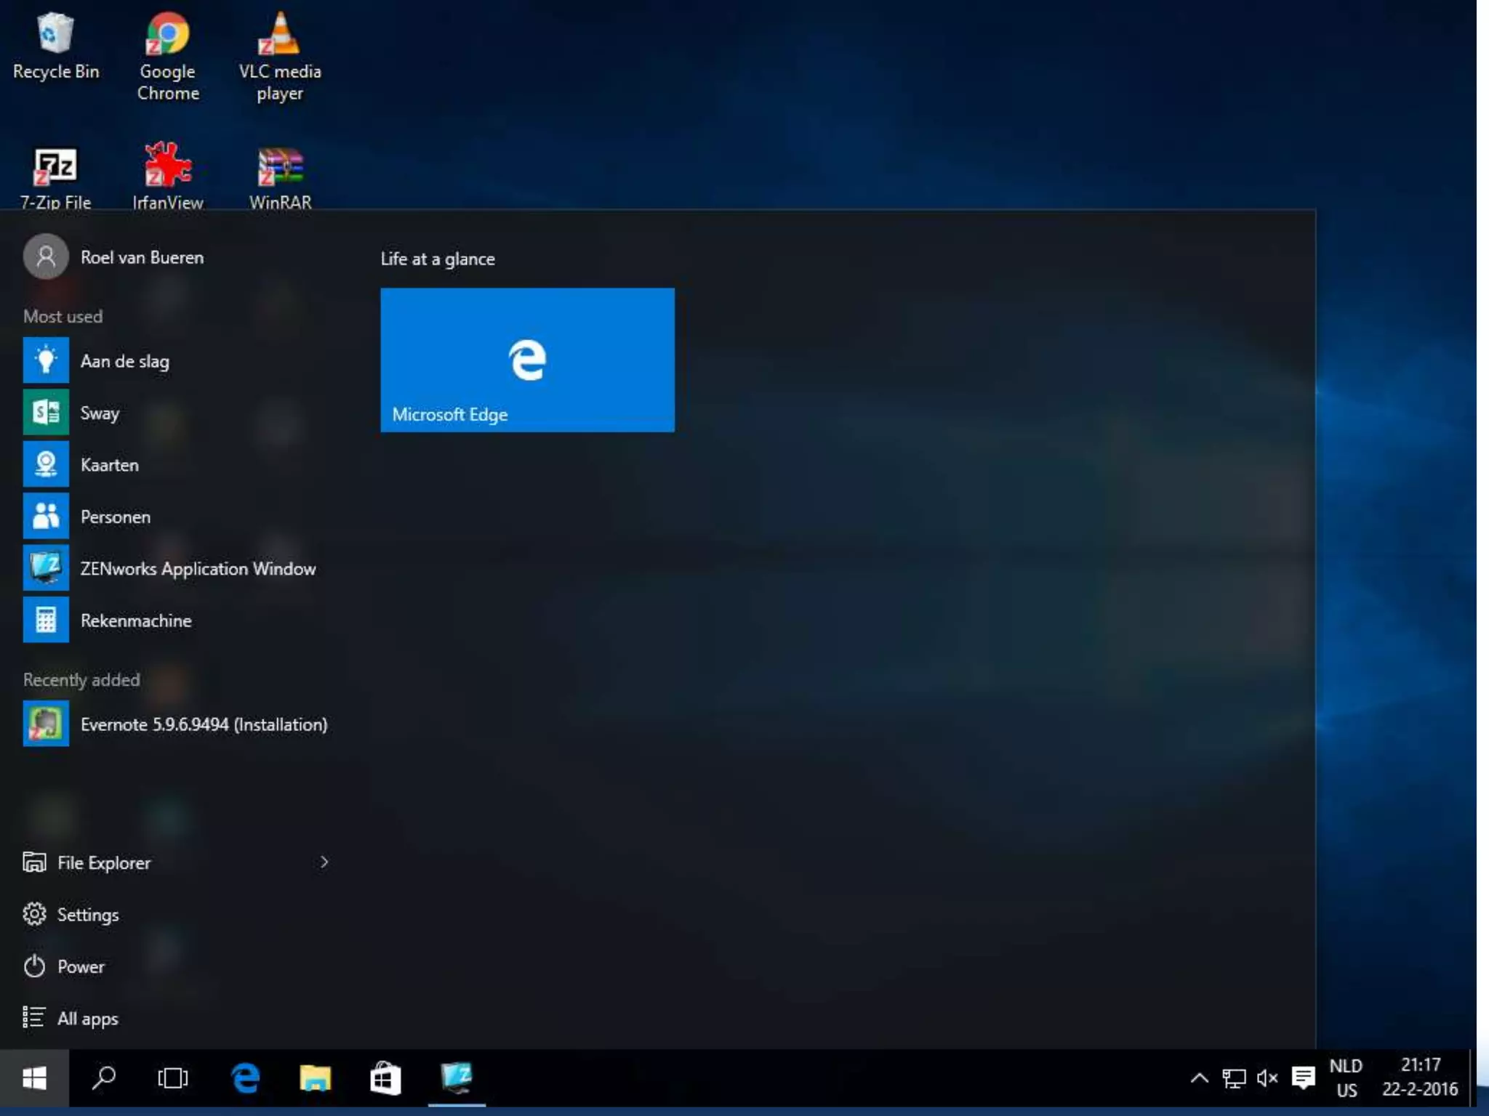Expand the File Explorer jump list arrow
Viewport: 1489px width, 1116px height.
(x=324, y=862)
